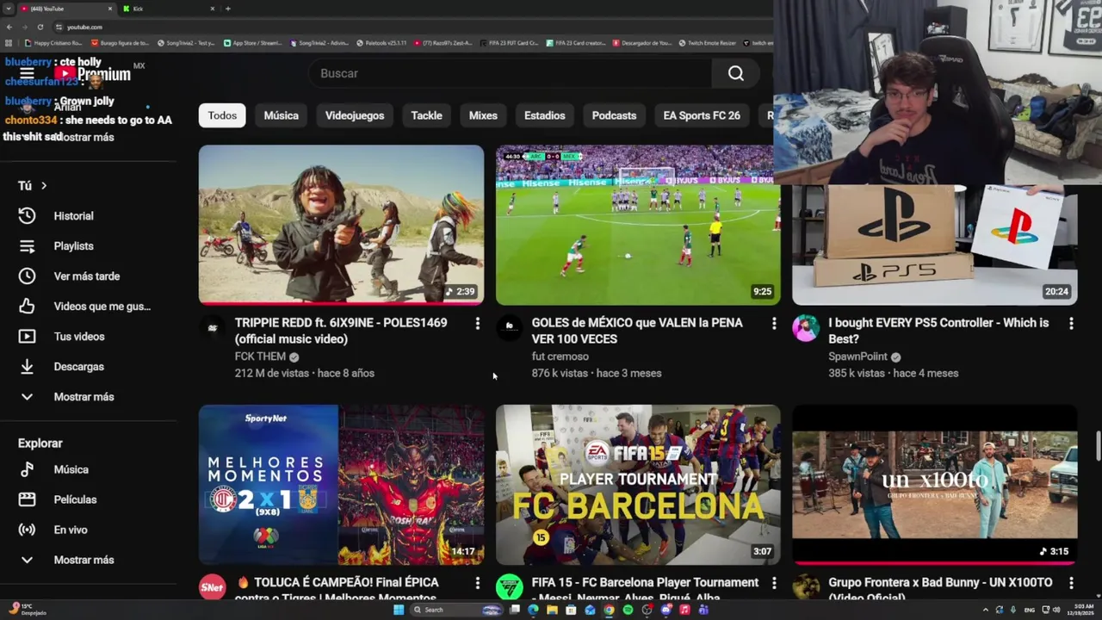Open GOLES de MÉXICO video title link
The image size is (1102, 620).
click(x=637, y=331)
